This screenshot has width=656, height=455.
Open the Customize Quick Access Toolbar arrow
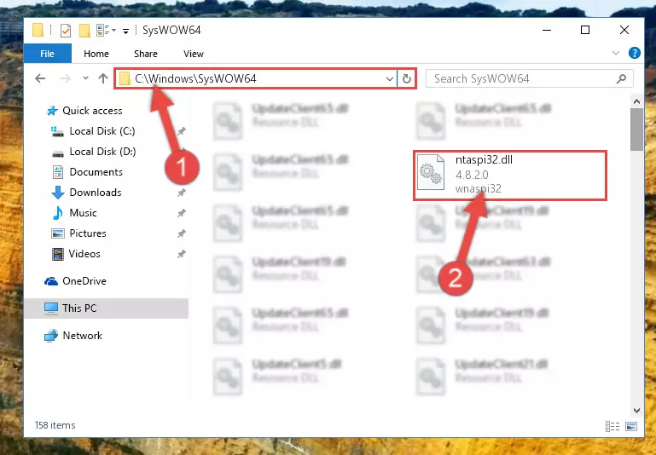point(125,31)
